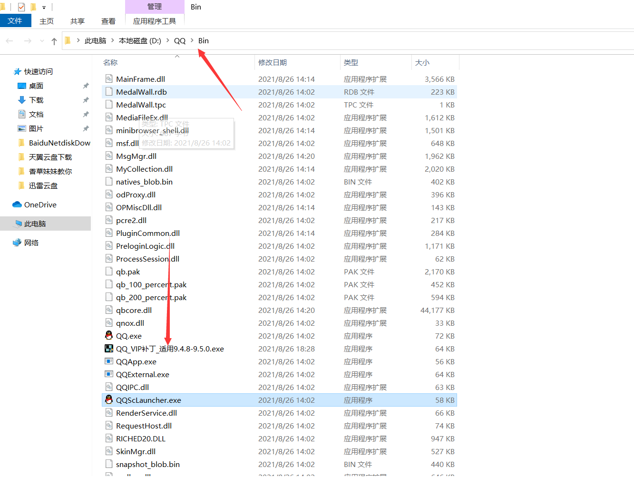Click the back navigation arrow
Screen dimensions: 634x477
coord(10,41)
